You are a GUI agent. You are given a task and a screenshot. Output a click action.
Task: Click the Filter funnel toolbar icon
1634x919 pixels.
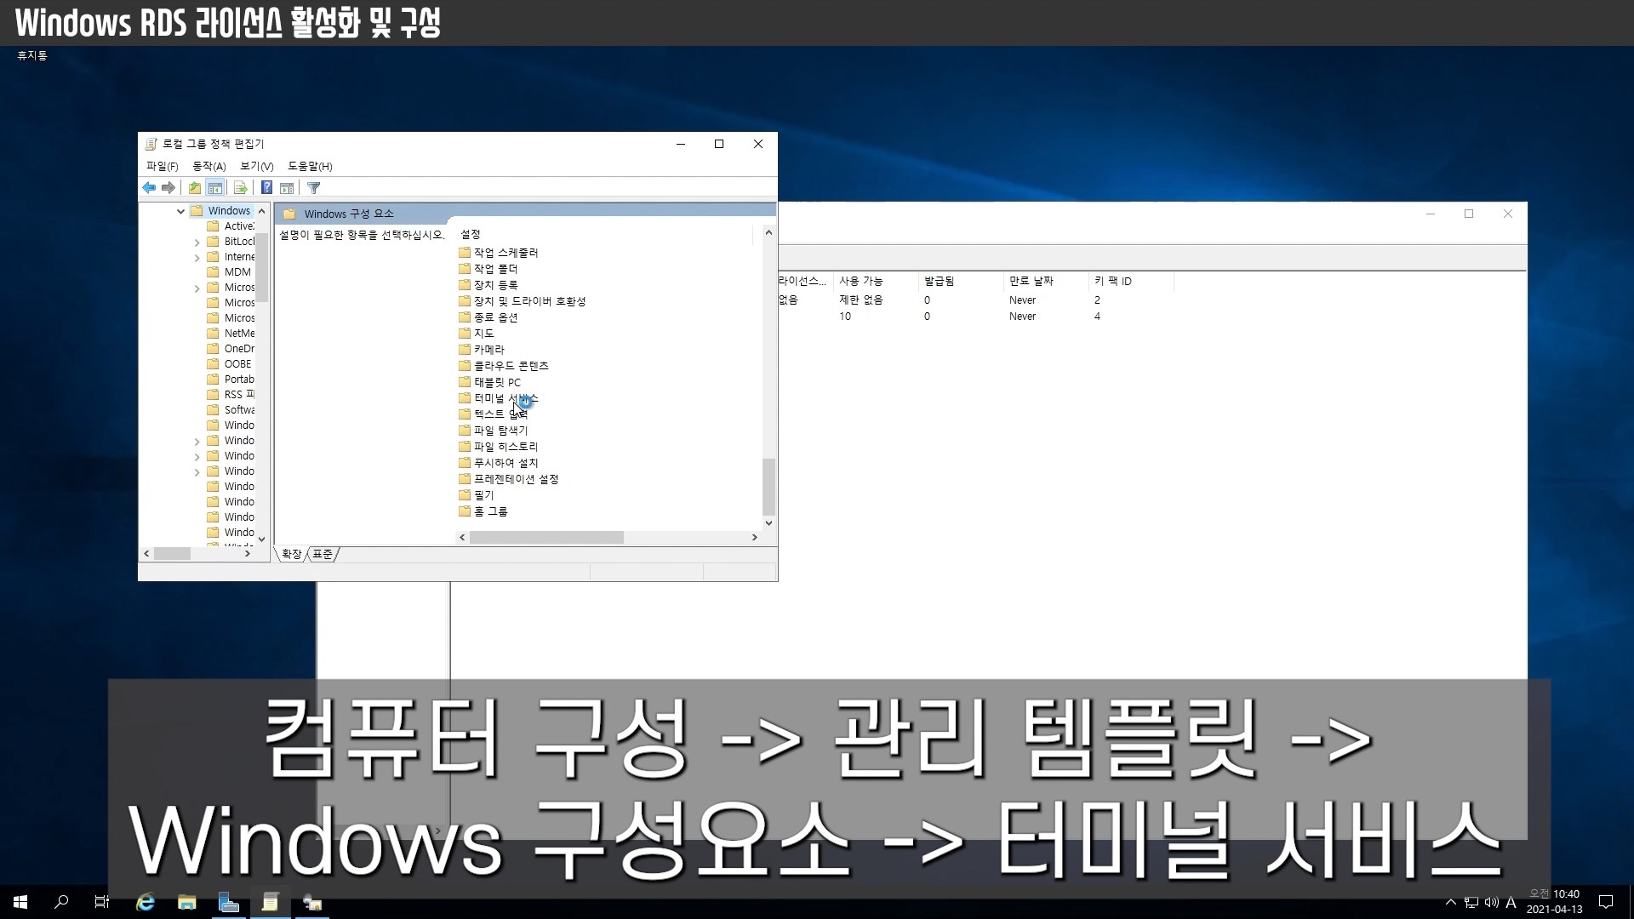314,187
